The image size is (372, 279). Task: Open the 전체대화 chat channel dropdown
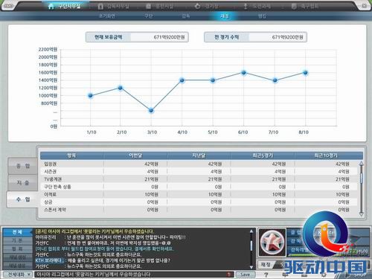point(18,275)
